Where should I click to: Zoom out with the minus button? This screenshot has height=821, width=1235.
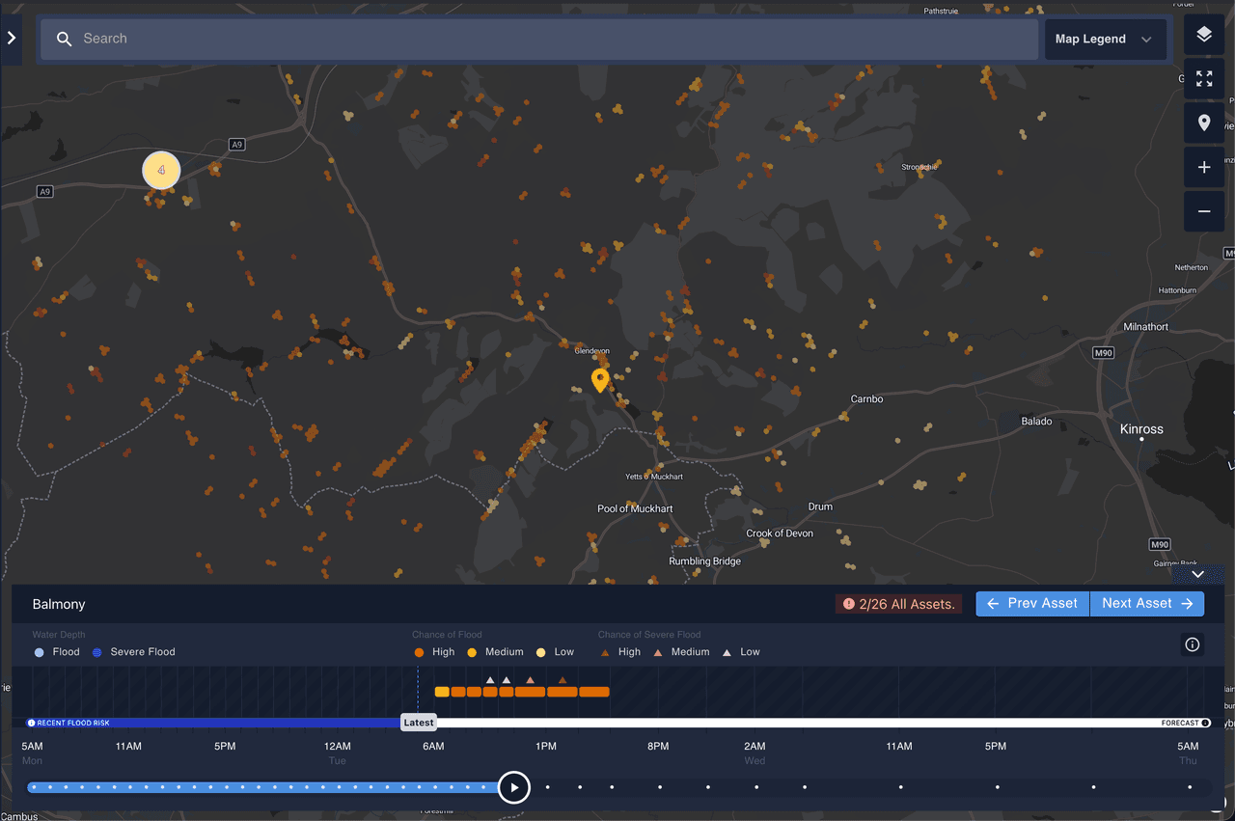[x=1204, y=211]
